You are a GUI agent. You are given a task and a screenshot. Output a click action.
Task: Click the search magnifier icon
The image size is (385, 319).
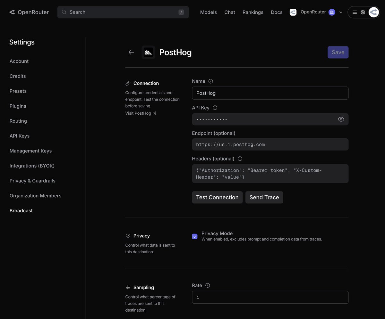64,12
